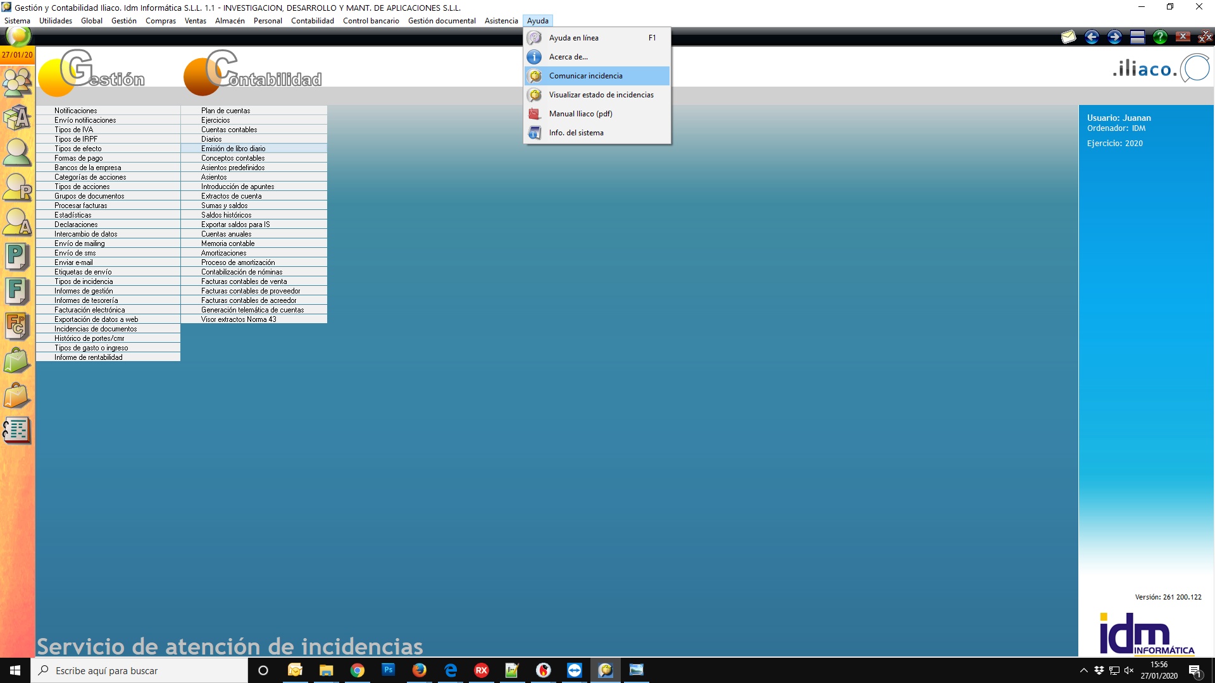Click the IDM Informática logo
1215x683 pixels.
[1147, 634]
